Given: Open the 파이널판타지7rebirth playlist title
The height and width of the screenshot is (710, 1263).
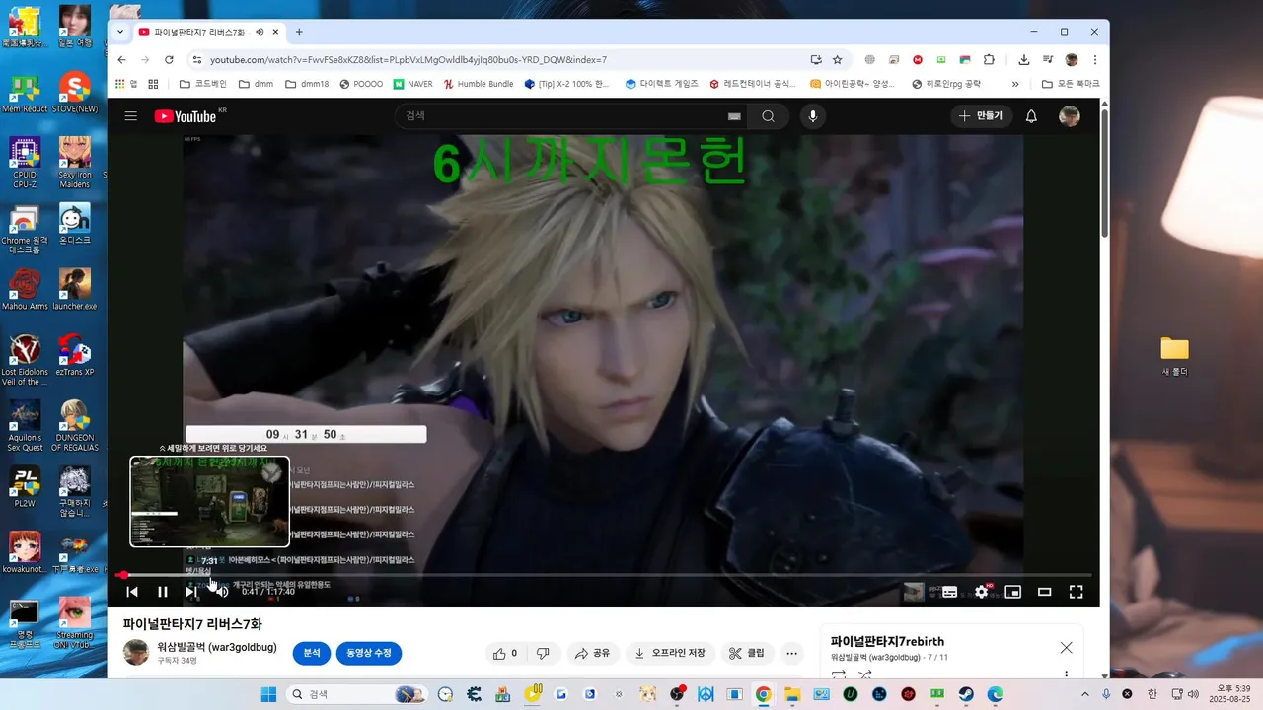Looking at the screenshot, I should 887,641.
